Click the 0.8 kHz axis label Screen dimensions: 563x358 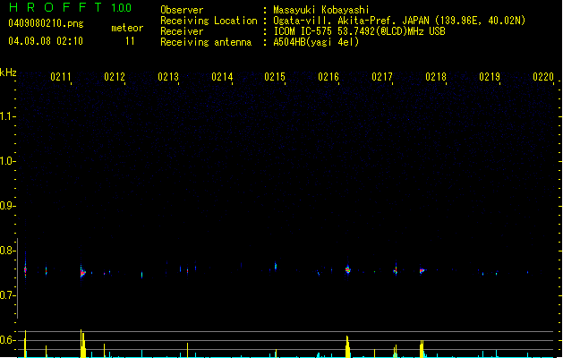click(x=7, y=251)
